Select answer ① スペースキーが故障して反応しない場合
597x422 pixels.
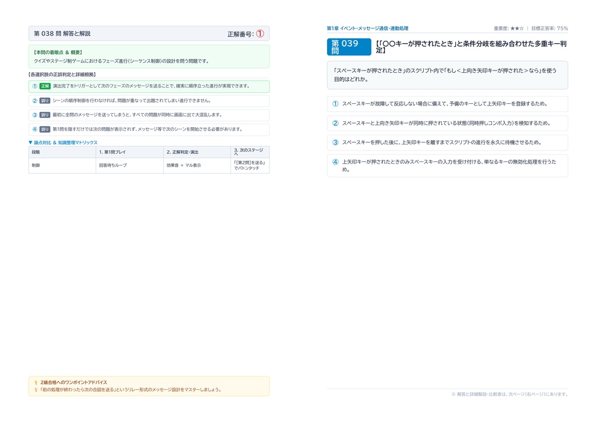pyautogui.click(x=447, y=104)
